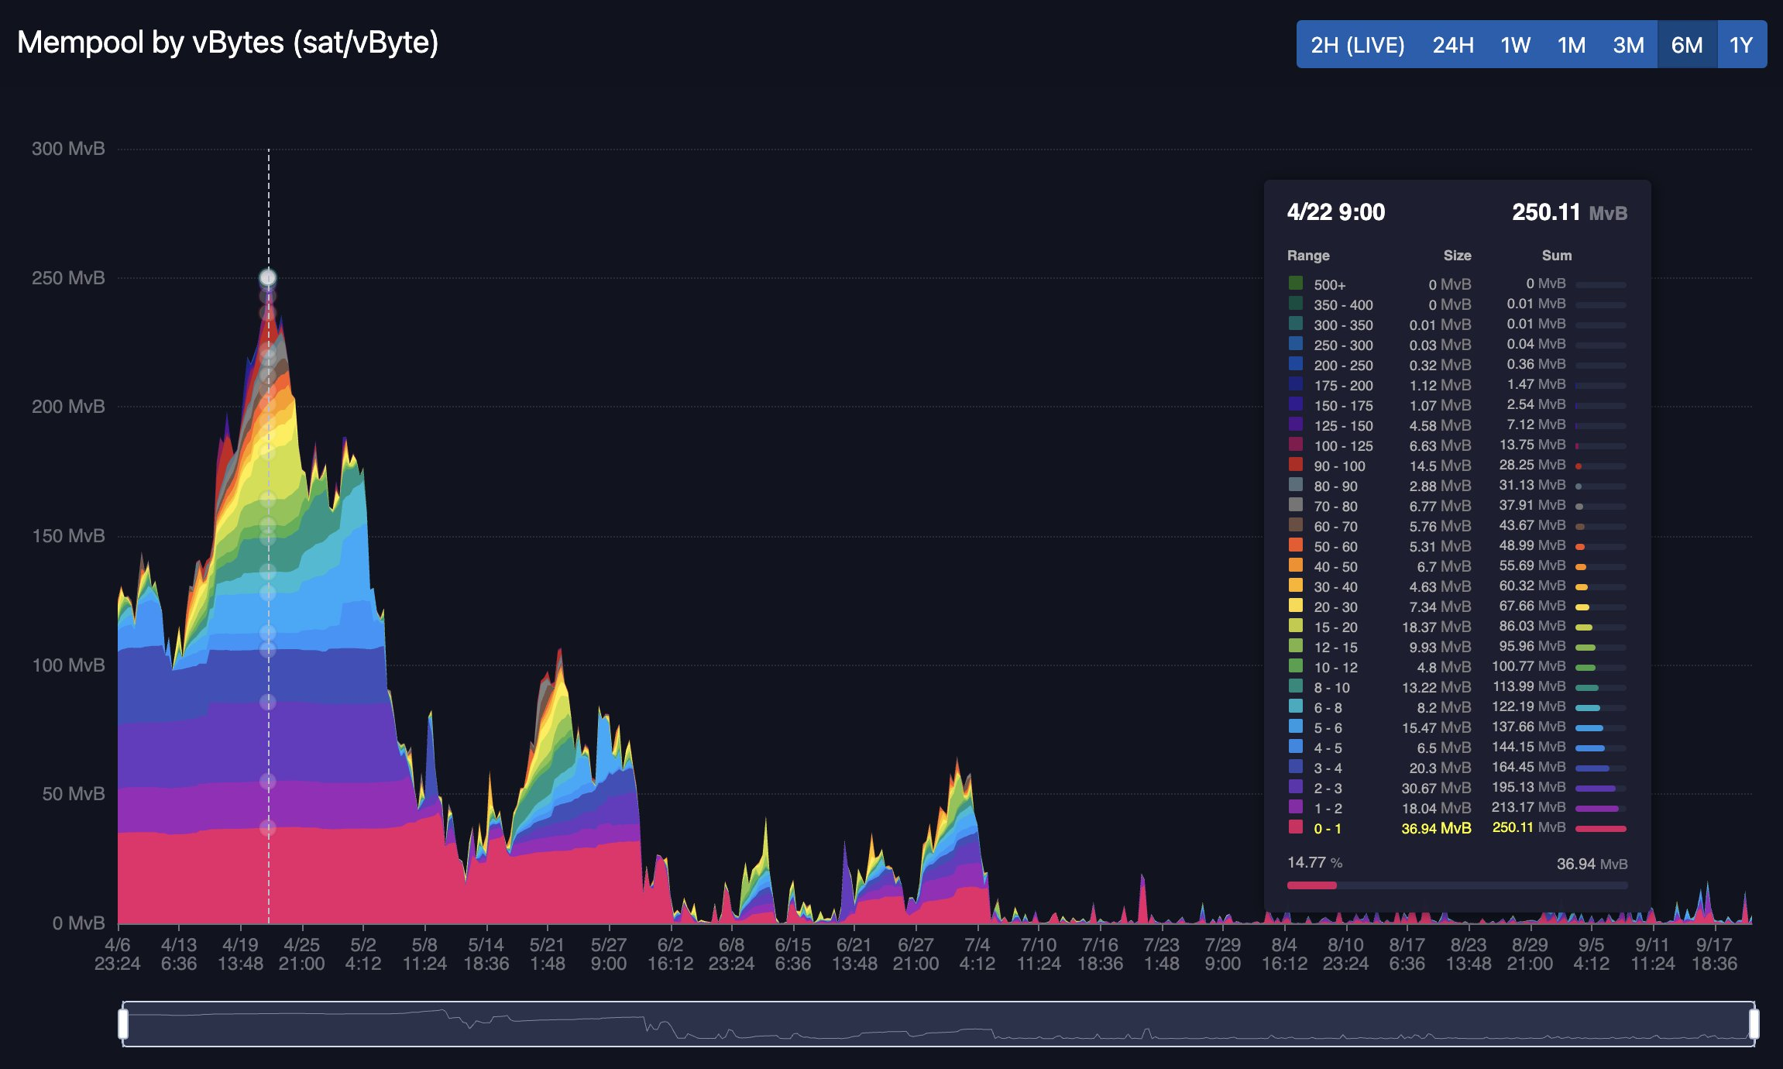Click the Sum bar beside 250.11 MvB
The height and width of the screenshot is (1069, 1783).
1600,827
